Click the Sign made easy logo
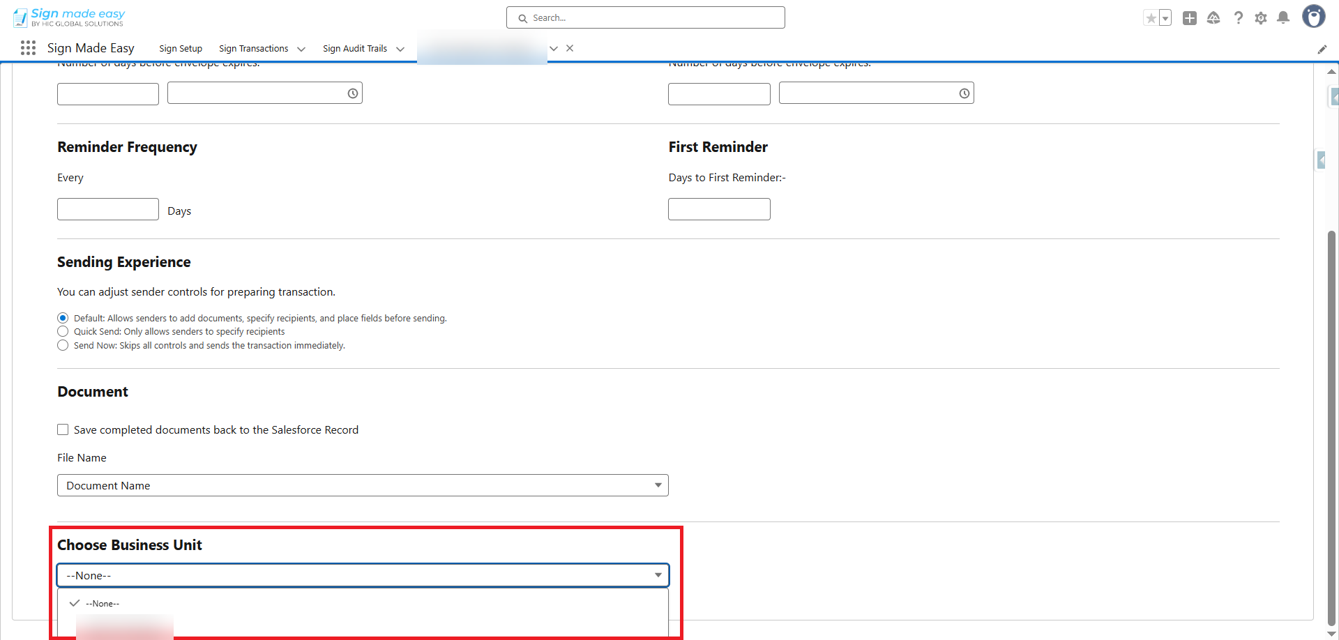 click(69, 17)
